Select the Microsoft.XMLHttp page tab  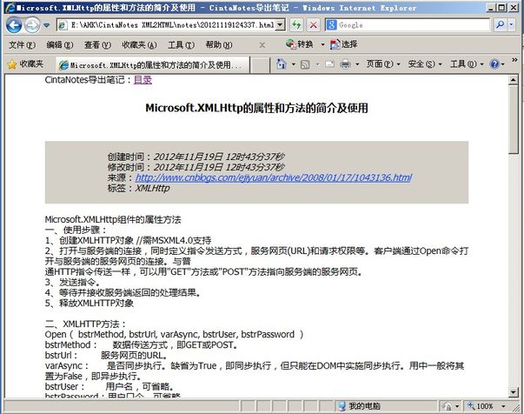click(x=152, y=65)
